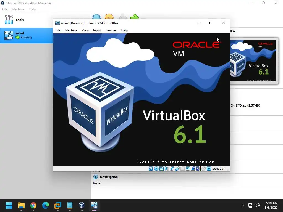Viewport: 283px width, 212px height.
Task: Select Tools entry in Manager sidebar
Action: [27, 20]
